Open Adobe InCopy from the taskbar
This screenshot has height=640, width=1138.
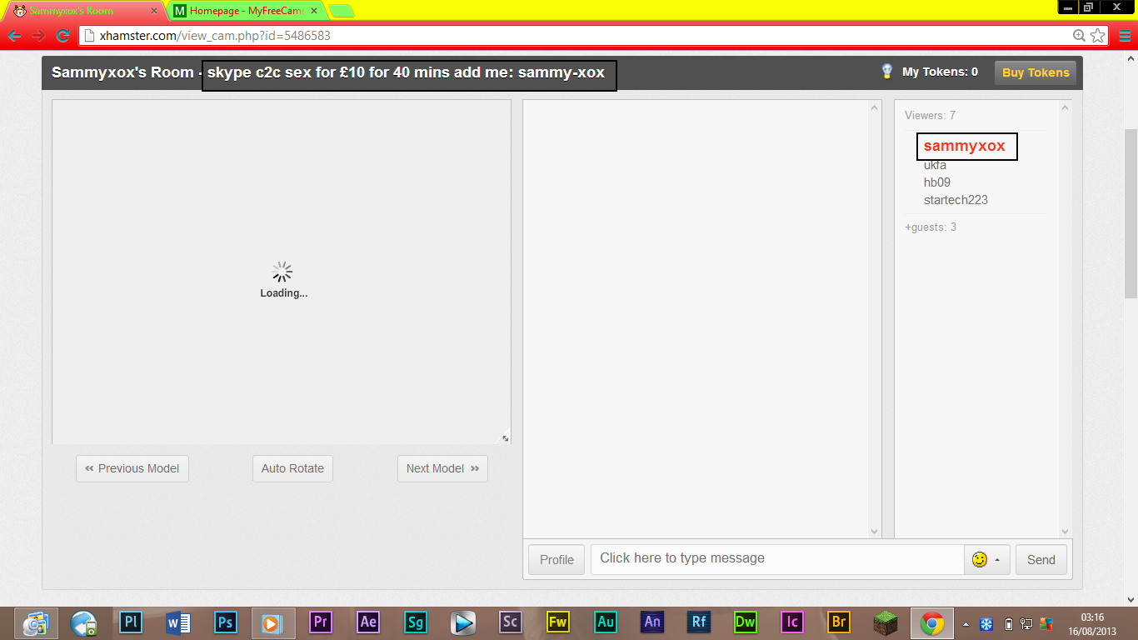click(x=792, y=622)
